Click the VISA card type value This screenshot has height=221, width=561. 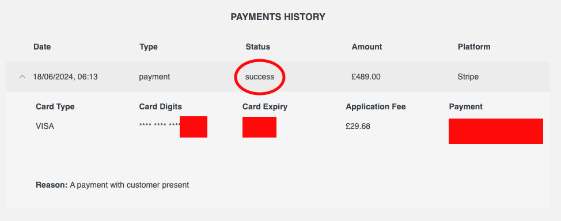pyautogui.click(x=45, y=126)
